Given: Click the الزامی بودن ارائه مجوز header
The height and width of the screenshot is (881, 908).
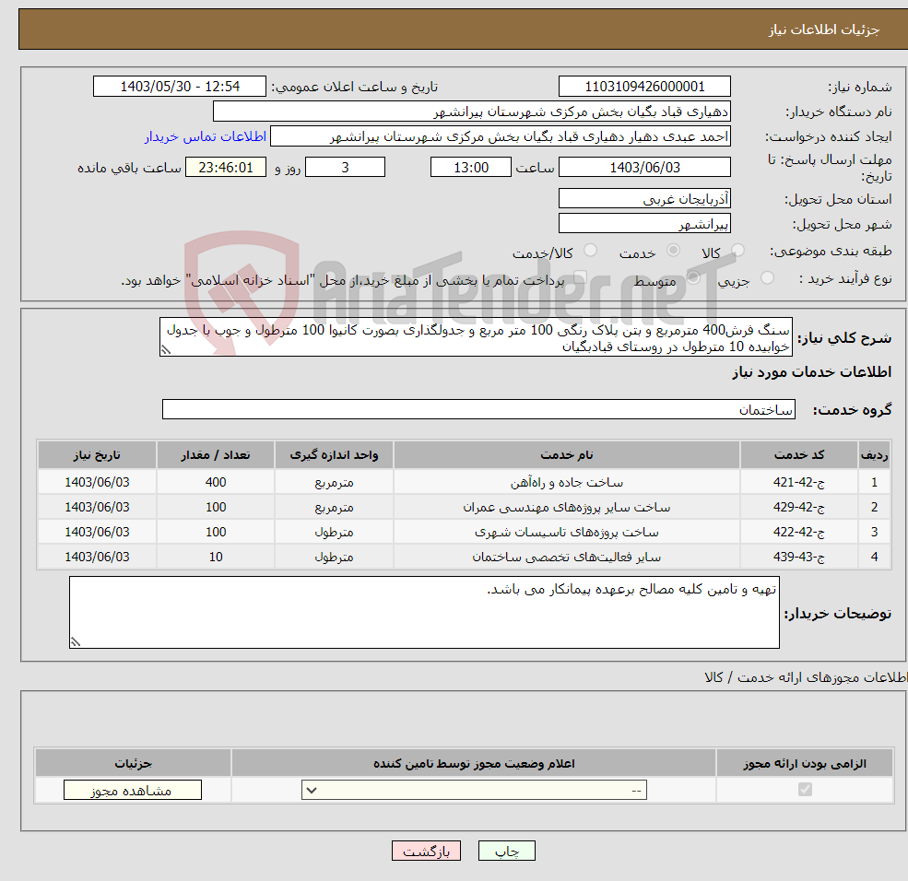Looking at the screenshot, I should point(805,763).
